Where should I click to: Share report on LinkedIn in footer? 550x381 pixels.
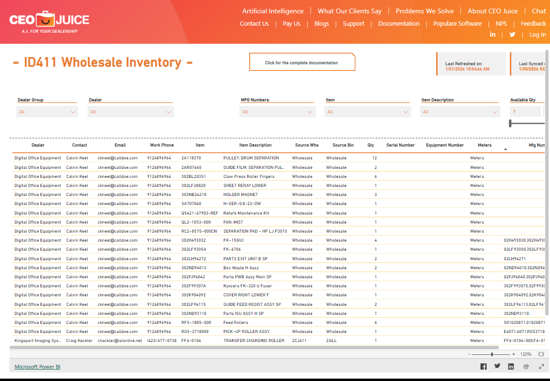coord(510,367)
